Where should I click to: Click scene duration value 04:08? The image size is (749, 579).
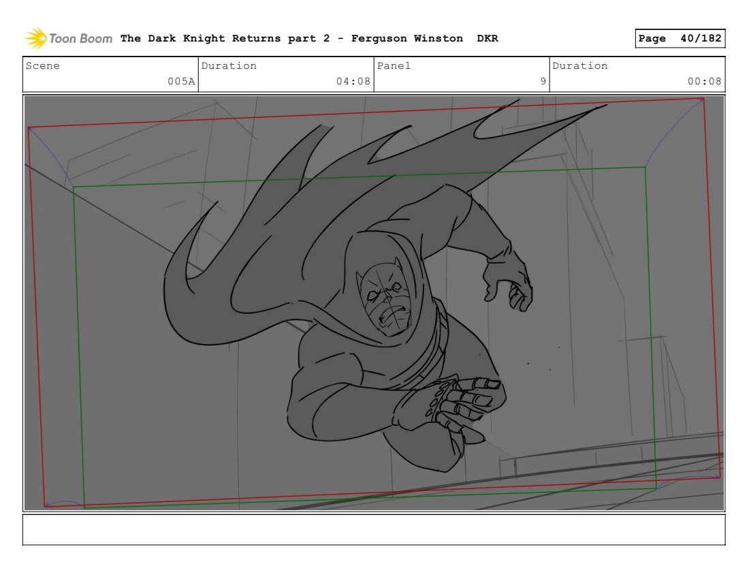(353, 81)
